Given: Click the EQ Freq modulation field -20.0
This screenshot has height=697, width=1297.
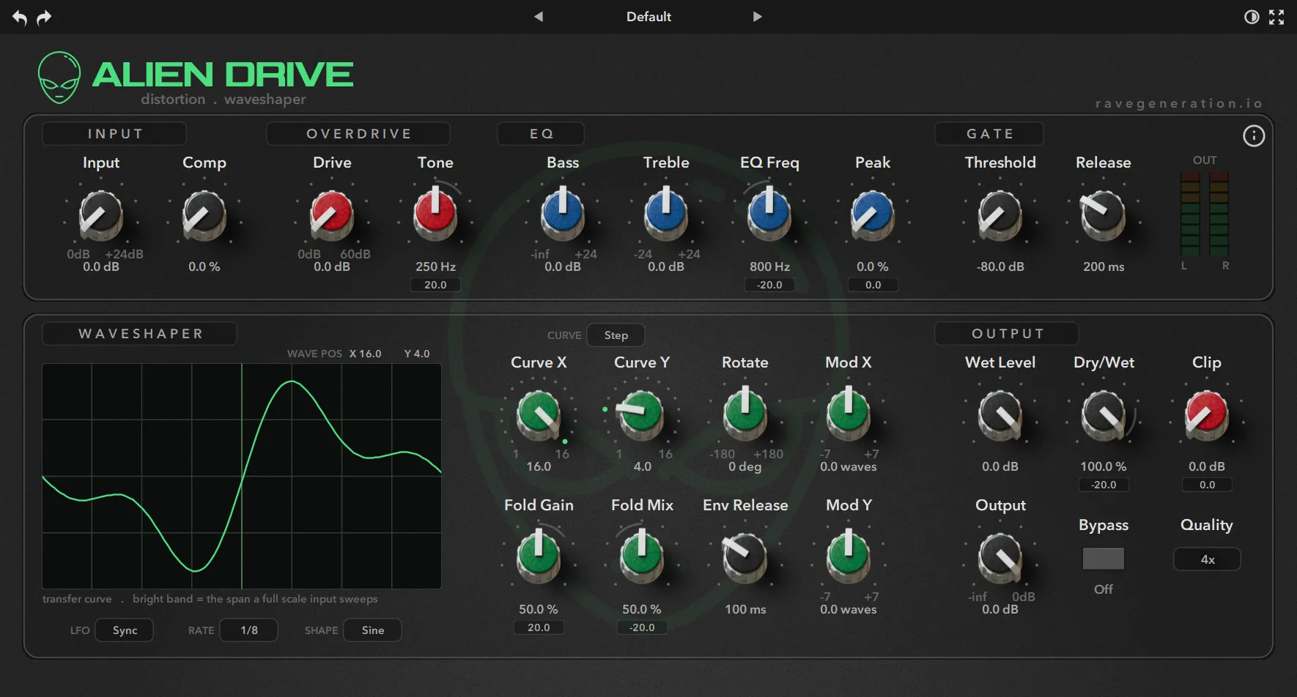Looking at the screenshot, I should 769,285.
